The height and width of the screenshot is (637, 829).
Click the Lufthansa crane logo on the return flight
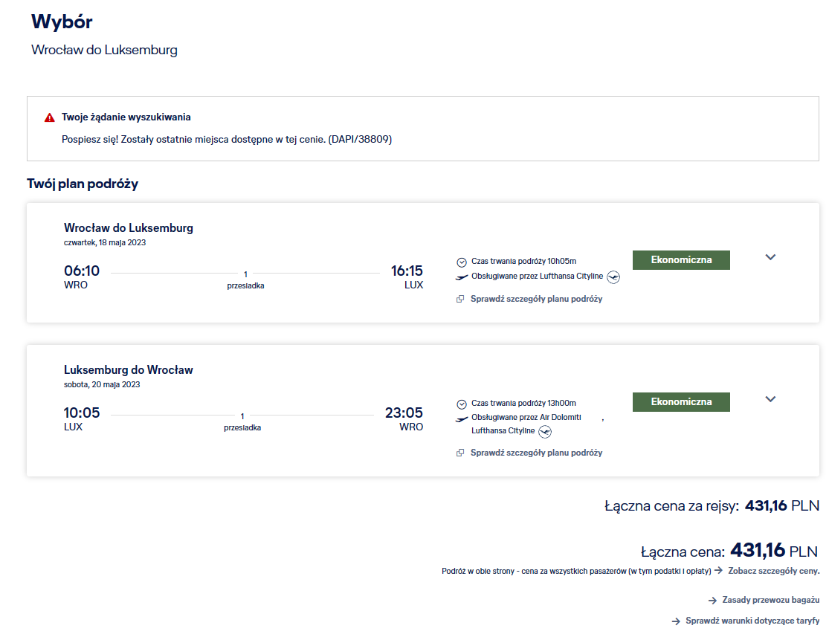coord(545,432)
